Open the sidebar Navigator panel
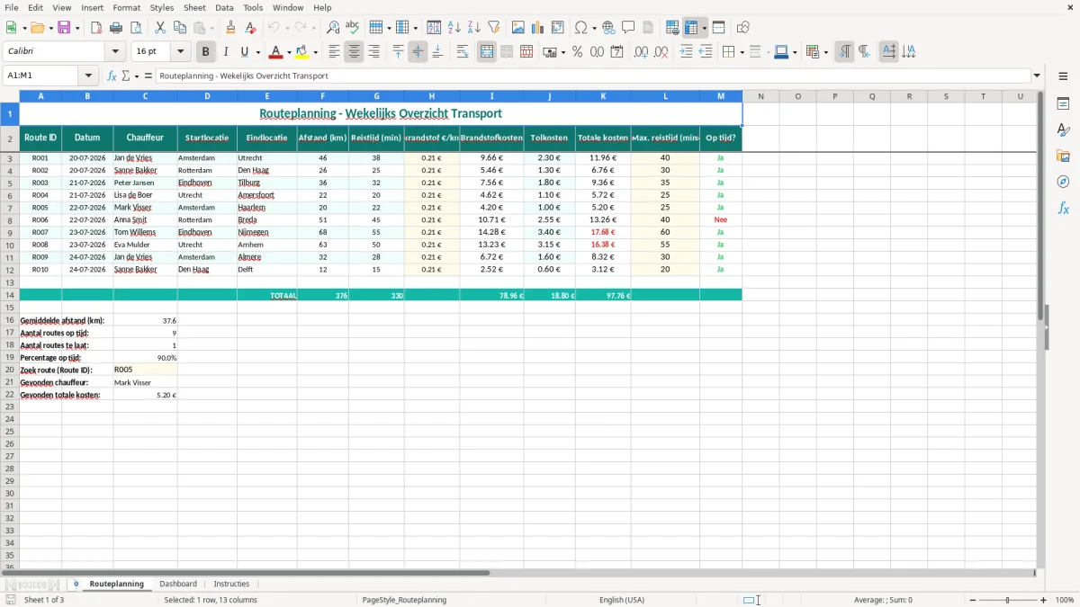This screenshot has width=1080, height=607. pos(1063,182)
